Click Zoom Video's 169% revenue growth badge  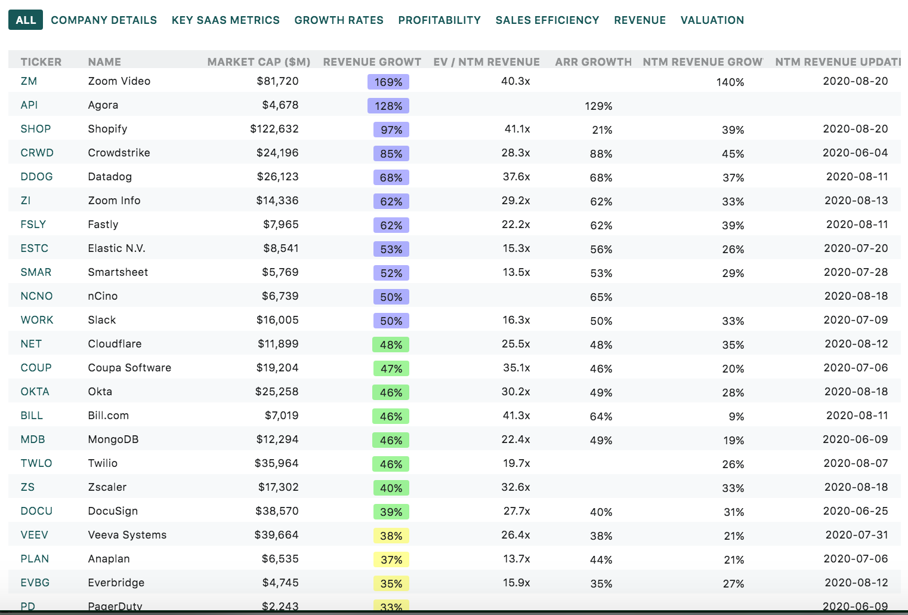[388, 82]
